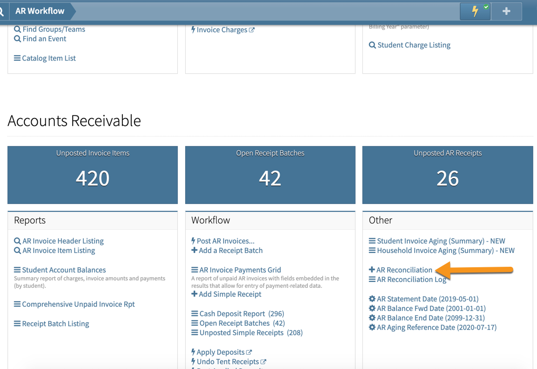
Task: Open the Unposted Invoice Items 420 tile
Action: pos(92,174)
